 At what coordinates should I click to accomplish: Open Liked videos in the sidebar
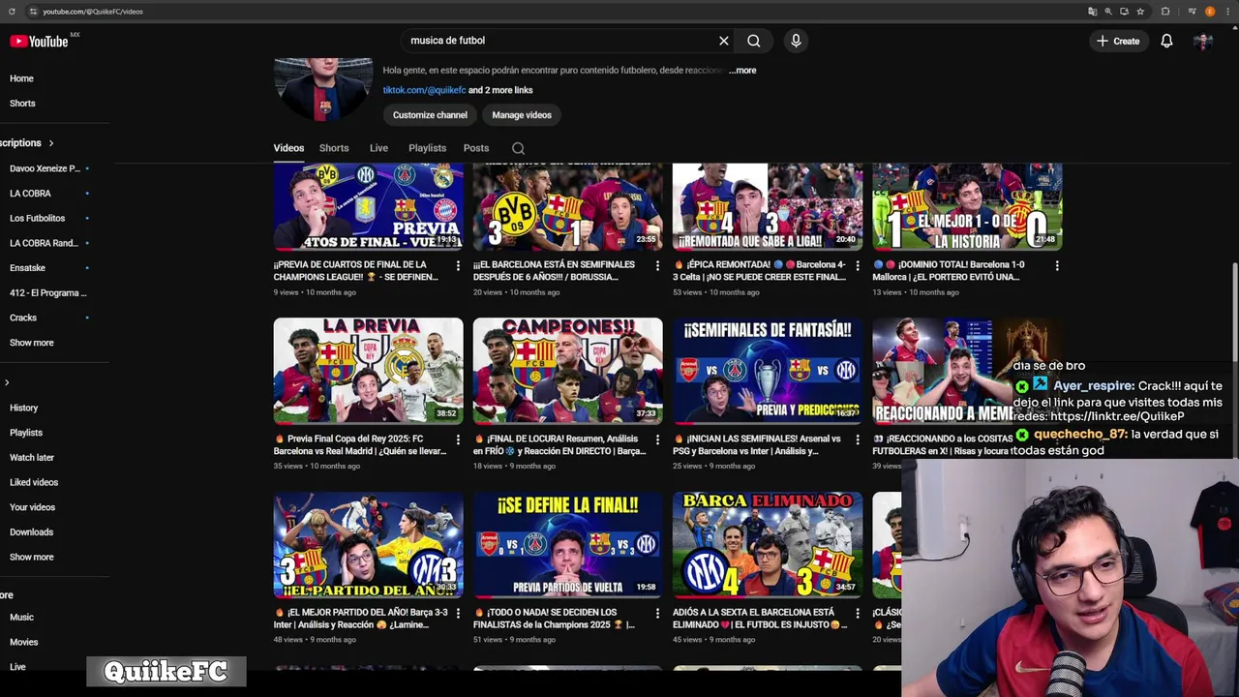[34, 482]
